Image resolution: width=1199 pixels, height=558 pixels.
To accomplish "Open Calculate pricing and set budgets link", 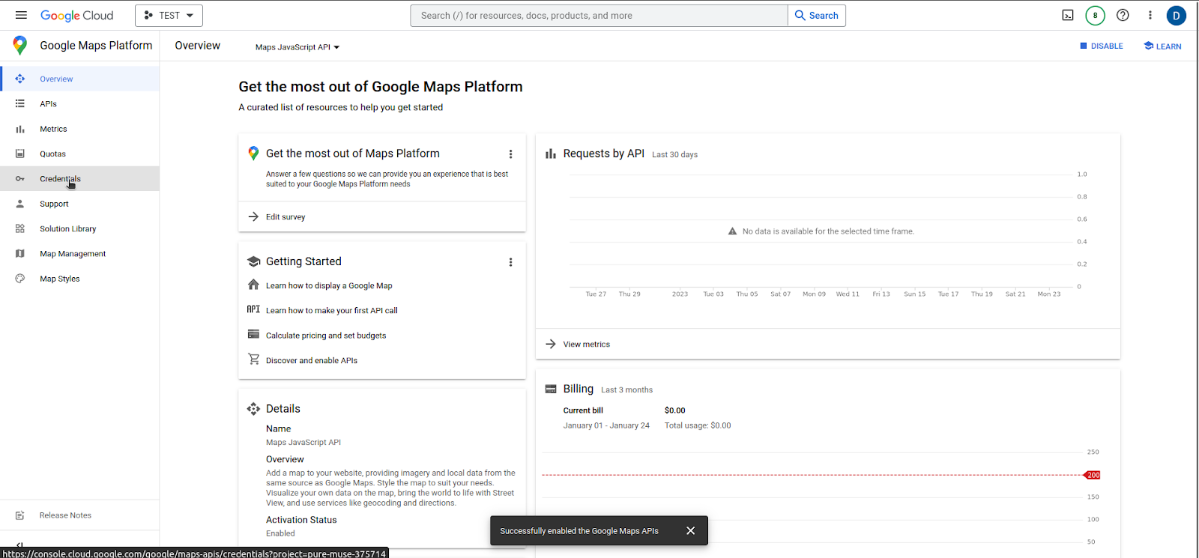I will click(x=326, y=336).
